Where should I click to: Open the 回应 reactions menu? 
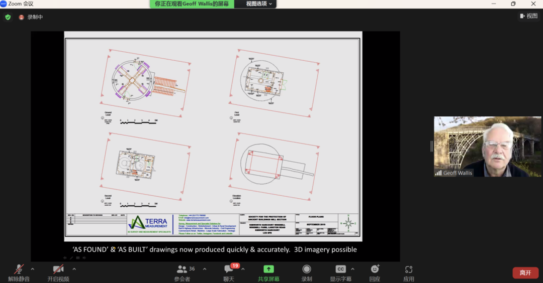375,272
